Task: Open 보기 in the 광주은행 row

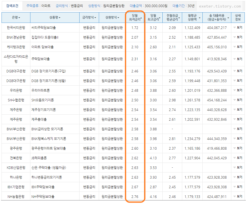Action: pyautogui.click(x=240, y=148)
